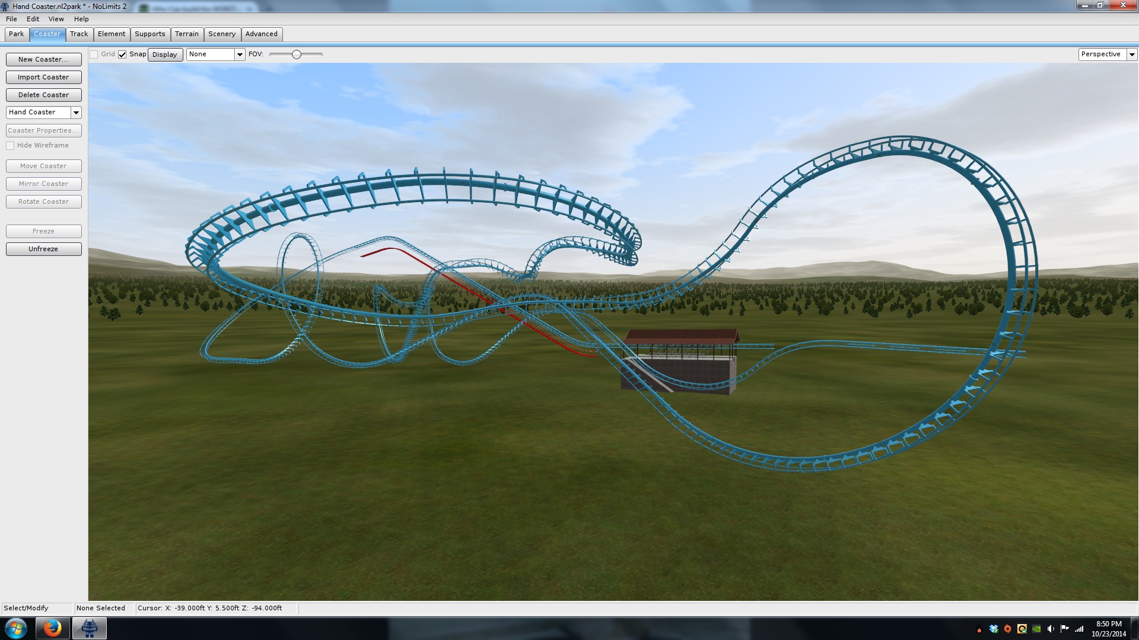Click the volume speaker icon
The width and height of the screenshot is (1139, 640).
pyautogui.click(x=1051, y=629)
